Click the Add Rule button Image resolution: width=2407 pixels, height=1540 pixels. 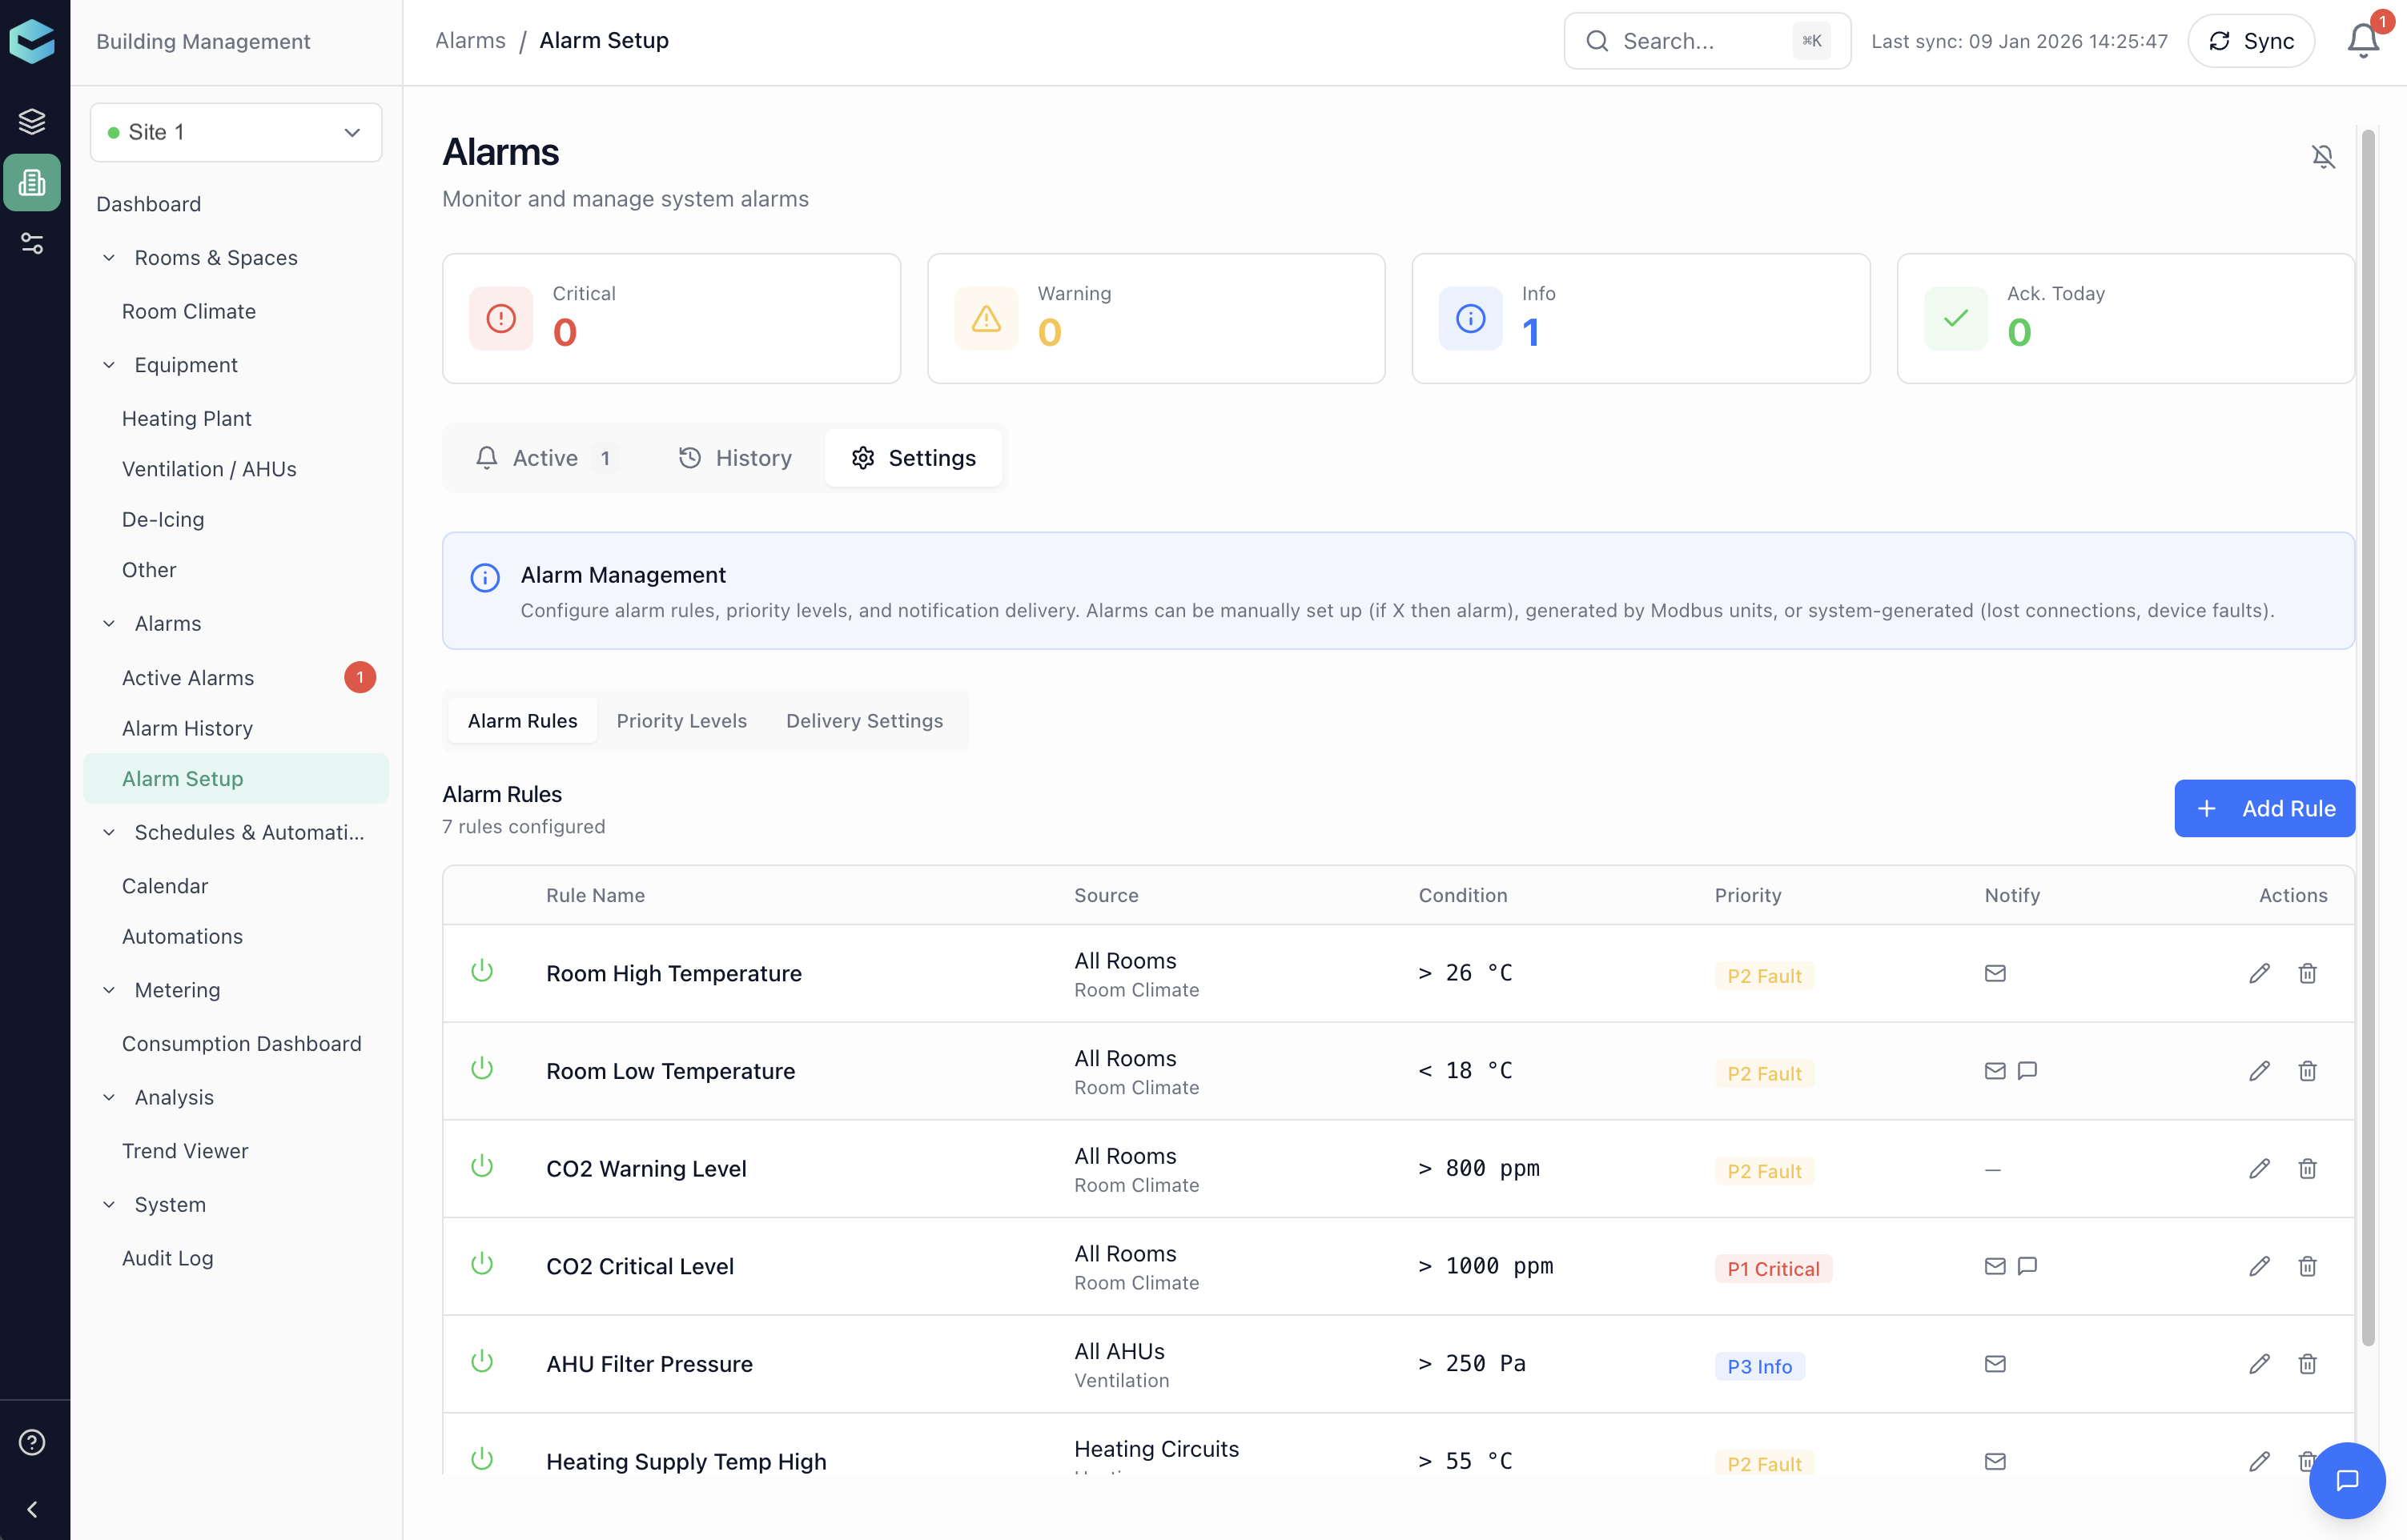click(x=2264, y=808)
